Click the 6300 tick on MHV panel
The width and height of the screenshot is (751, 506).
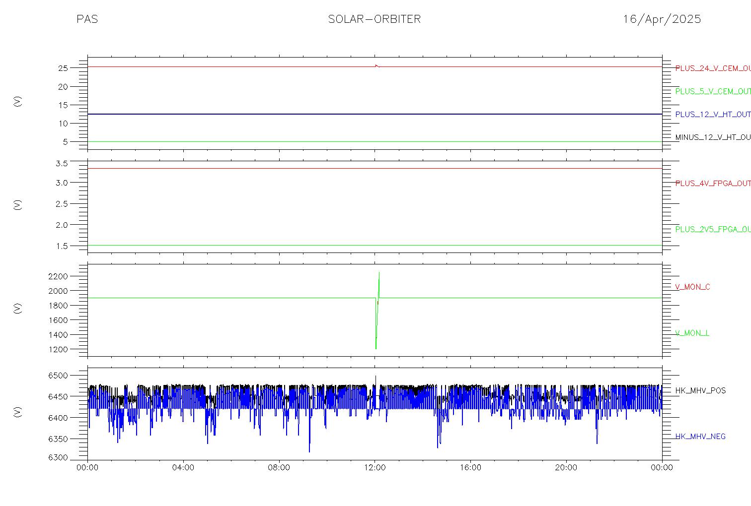coord(59,457)
